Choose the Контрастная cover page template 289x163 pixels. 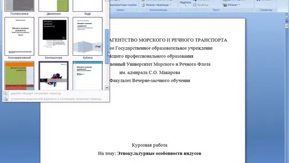pyautogui.click(x=53, y=36)
